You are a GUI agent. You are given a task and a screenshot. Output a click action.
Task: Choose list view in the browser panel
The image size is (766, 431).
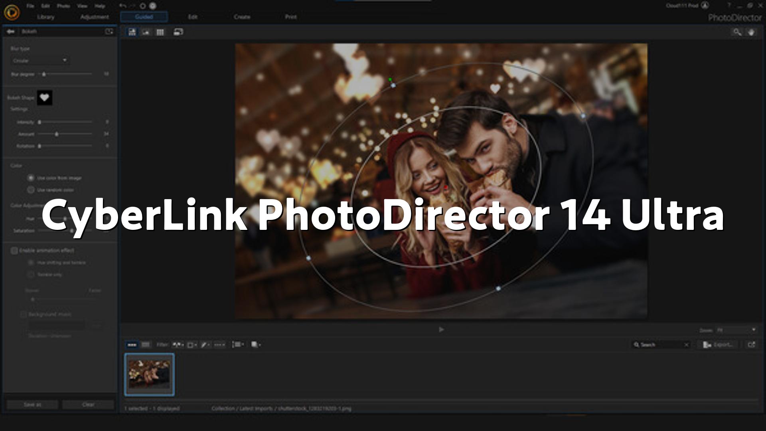point(146,345)
